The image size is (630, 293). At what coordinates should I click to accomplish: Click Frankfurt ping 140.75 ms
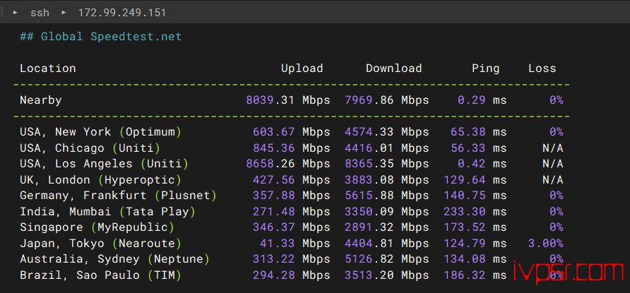click(x=475, y=196)
